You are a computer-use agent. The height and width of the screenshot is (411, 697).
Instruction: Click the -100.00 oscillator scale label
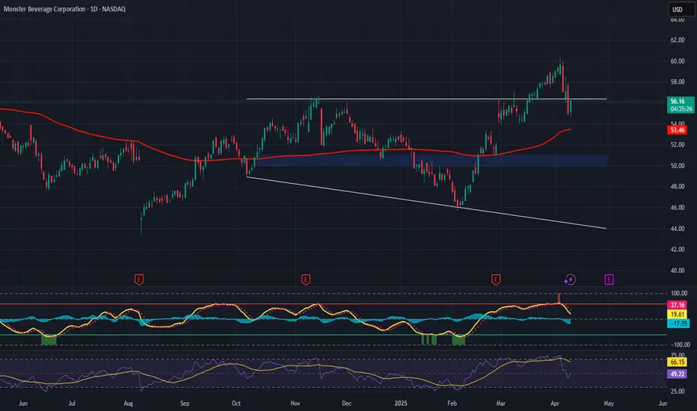click(679, 344)
